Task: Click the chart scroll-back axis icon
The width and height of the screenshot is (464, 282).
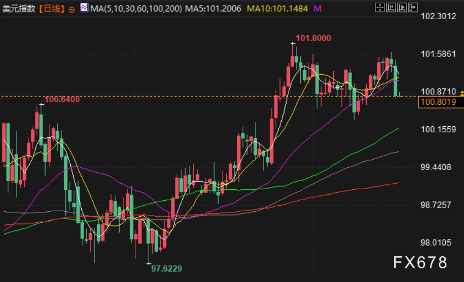Action: 390,7
